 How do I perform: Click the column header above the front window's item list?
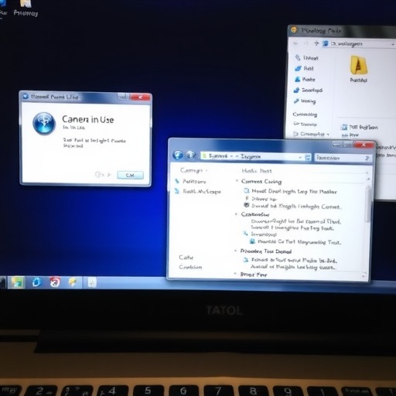tap(257, 171)
